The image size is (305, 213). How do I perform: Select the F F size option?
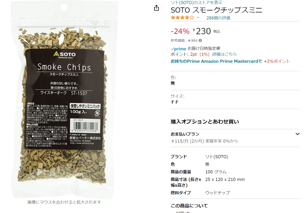(x=175, y=102)
